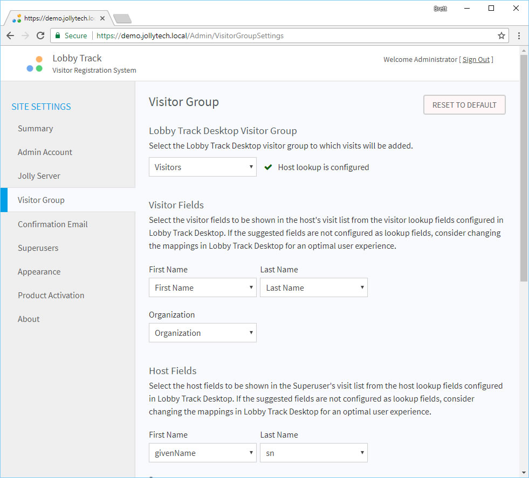Open Jolly Server settings
The width and height of the screenshot is (529, 478).
(x=39, y=176)
